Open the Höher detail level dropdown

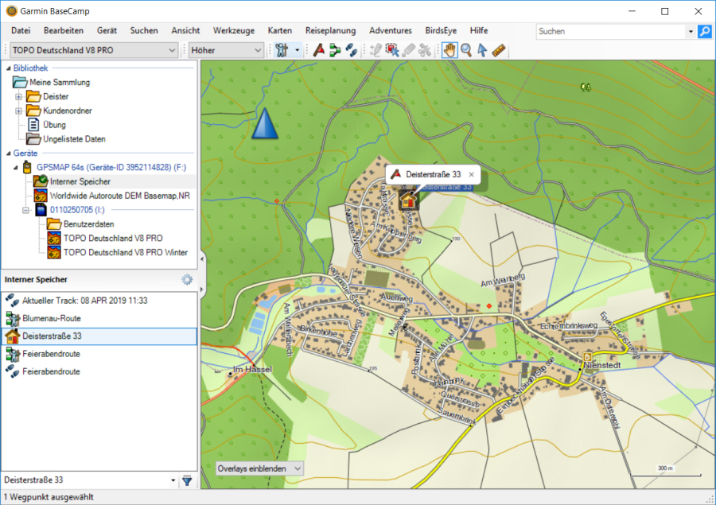(257, 50)
